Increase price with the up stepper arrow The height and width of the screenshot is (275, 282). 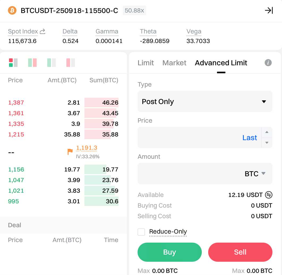pyautogui.click(x=267, y=132)
